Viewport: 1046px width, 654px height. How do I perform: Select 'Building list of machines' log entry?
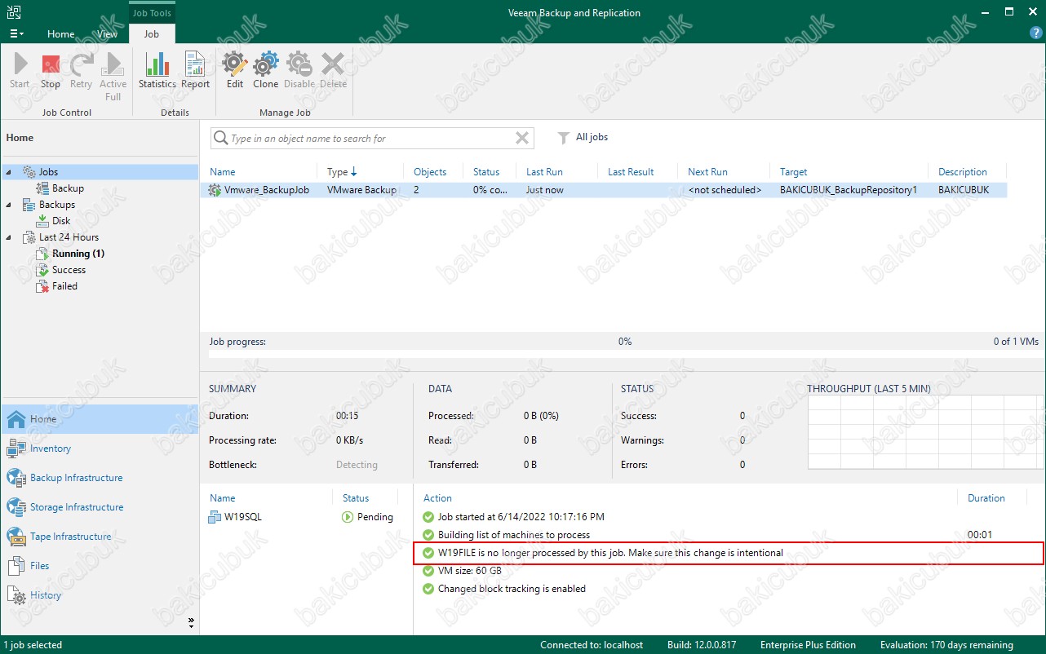tap(513, 535)
